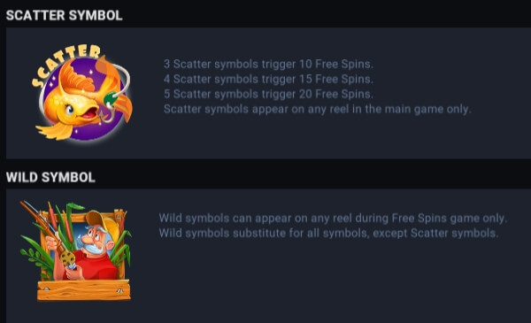Click the wooden plank below the fisherman
This screenshot has height=323, width=531.
click(x=84, y=290)
